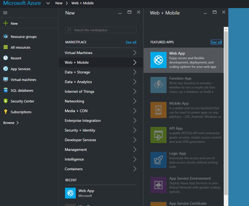Minimize the New blade

[120, 13]
